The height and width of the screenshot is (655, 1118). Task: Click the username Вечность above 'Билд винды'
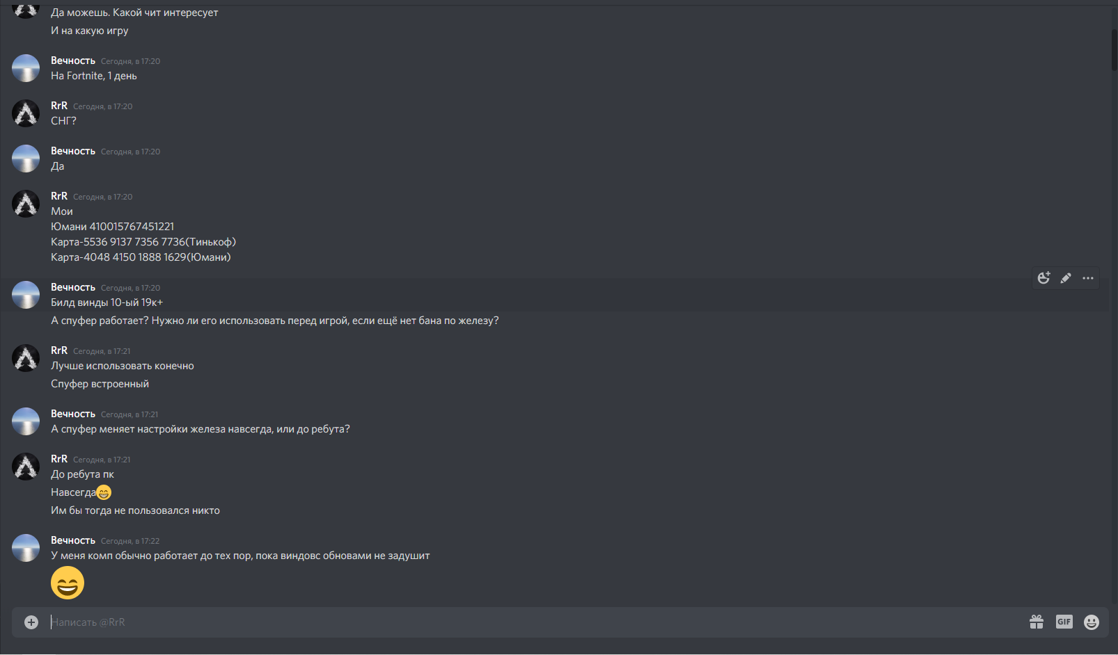73,287
